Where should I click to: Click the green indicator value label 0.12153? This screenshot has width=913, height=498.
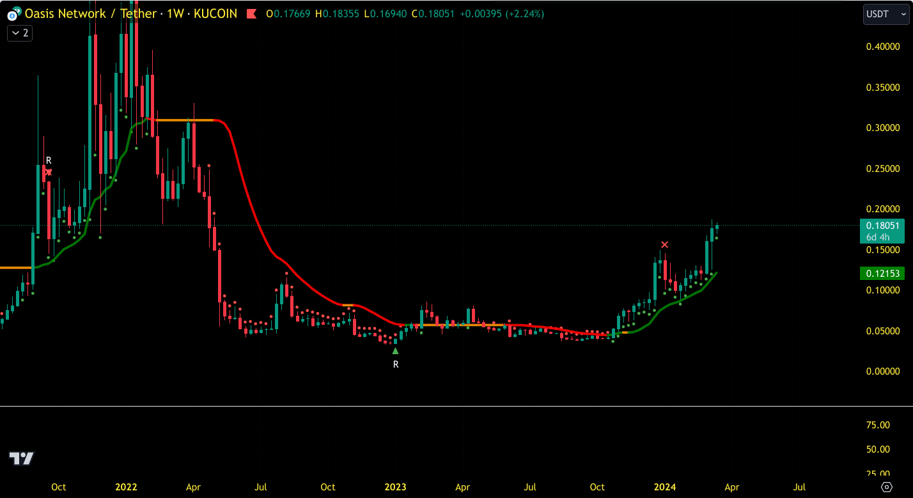[x=883, y=274]
